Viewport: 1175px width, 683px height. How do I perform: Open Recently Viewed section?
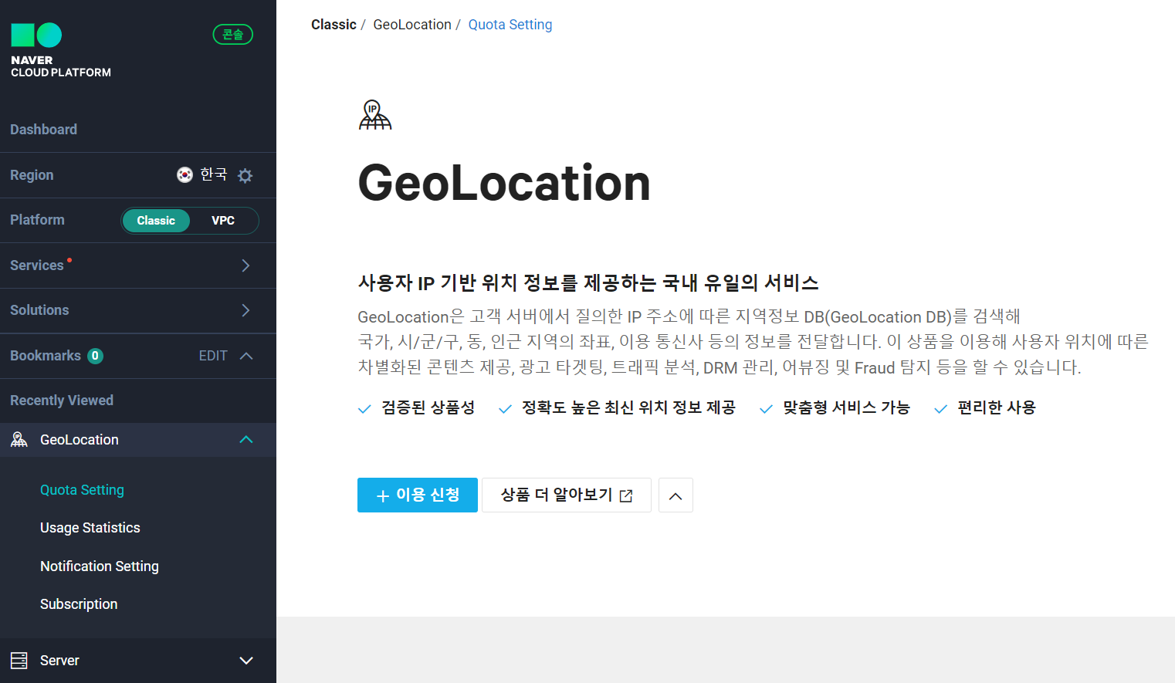62,401
